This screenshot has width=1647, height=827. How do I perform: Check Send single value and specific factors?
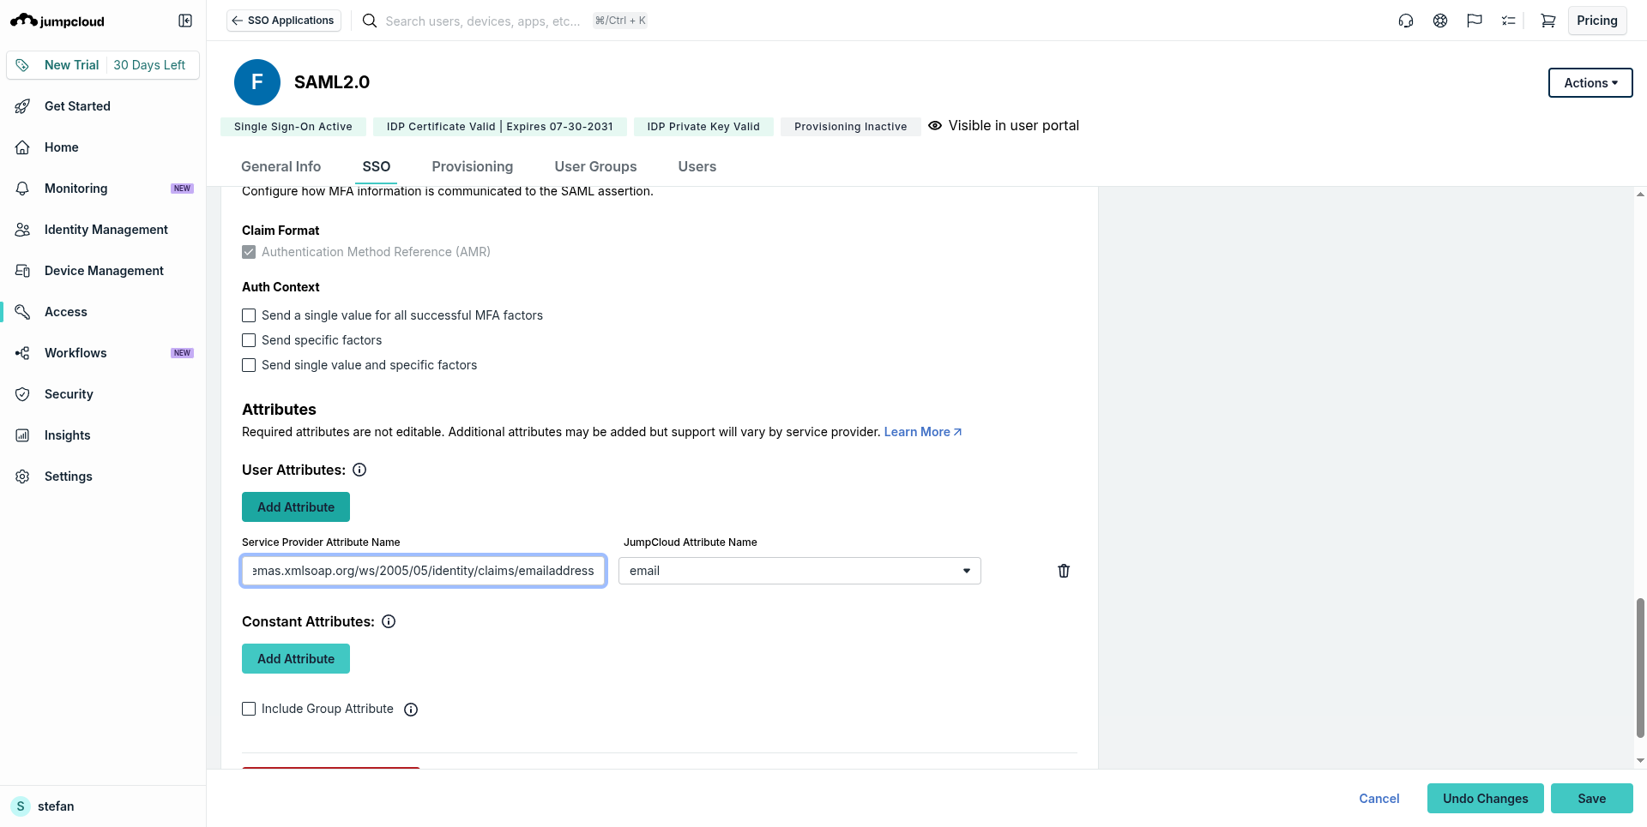point(249,365)
